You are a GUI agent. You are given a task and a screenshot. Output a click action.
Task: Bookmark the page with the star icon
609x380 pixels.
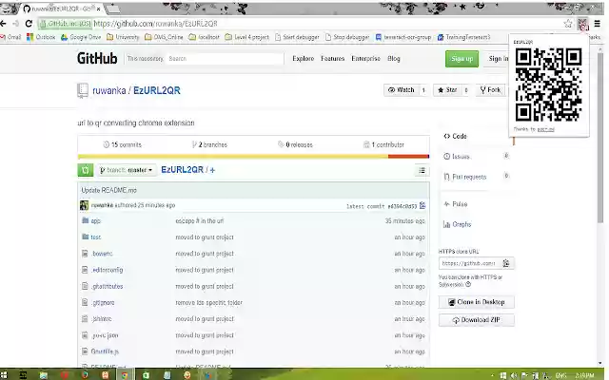(568, 24)
